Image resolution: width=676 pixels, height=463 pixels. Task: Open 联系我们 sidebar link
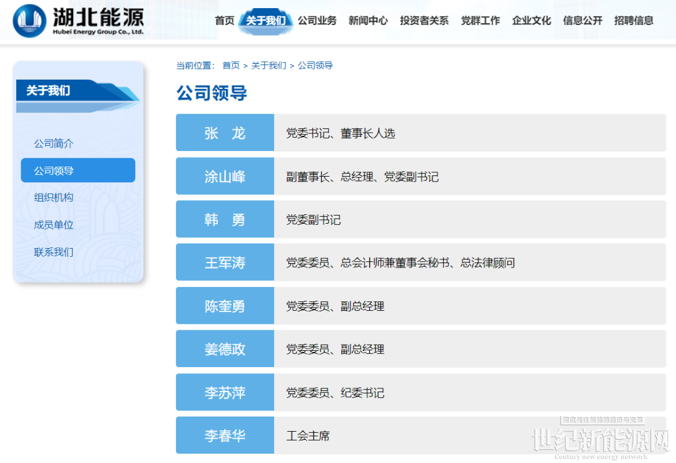click(x=54, y=252)
